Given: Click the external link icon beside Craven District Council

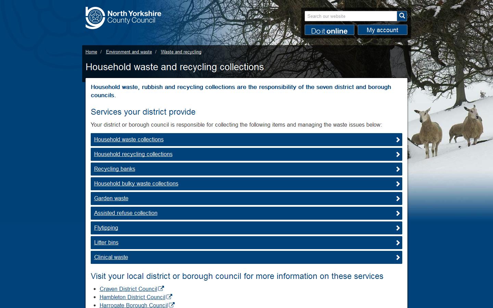Looking at the screenshot, I should point(161,288).
